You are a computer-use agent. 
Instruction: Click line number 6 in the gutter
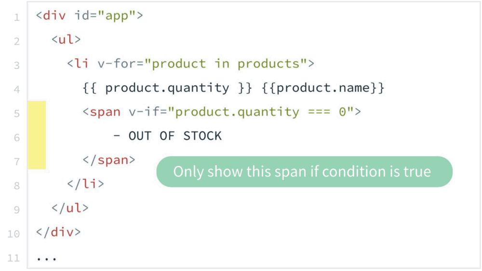click(x=17, y=138)
